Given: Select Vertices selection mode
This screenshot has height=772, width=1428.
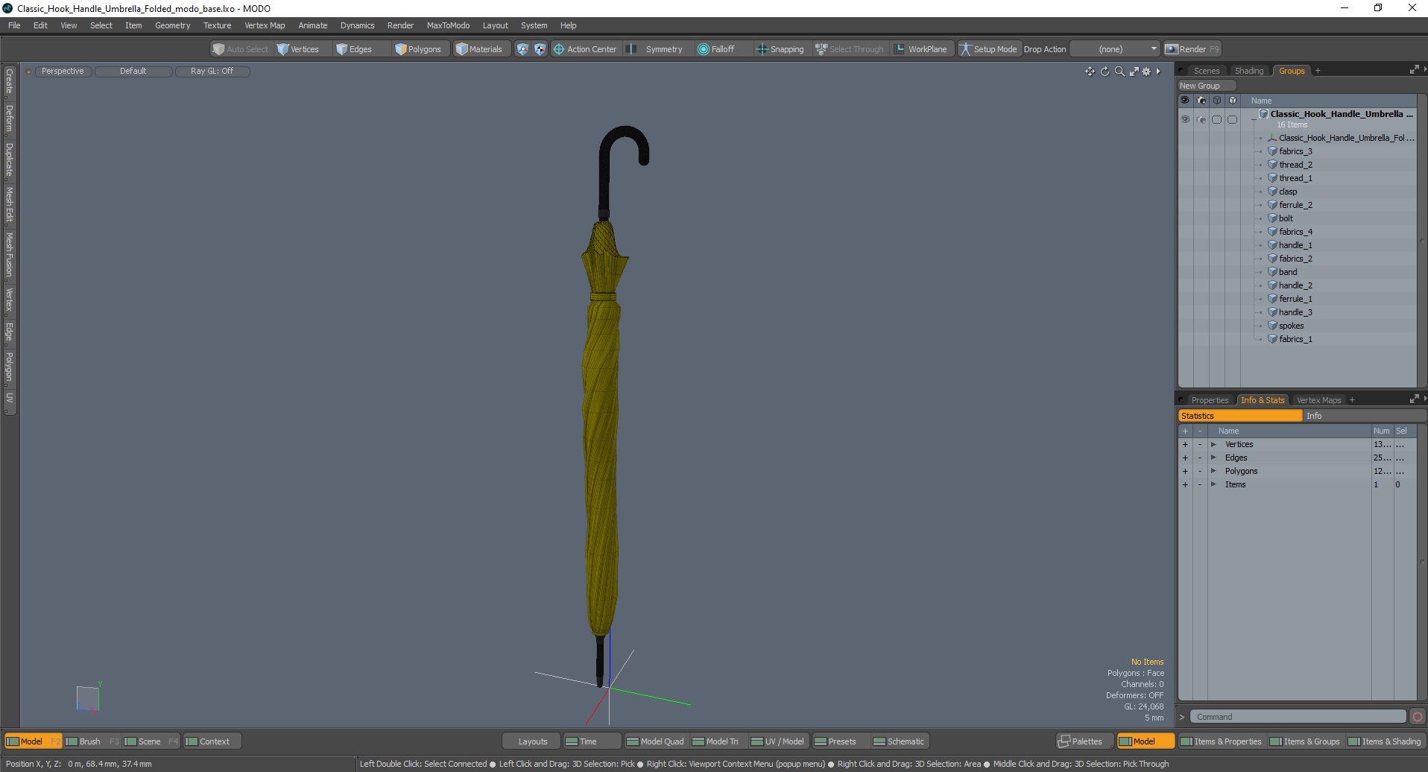Looking at the screenshot, I should pyautogui.click(x=298, y=49).
